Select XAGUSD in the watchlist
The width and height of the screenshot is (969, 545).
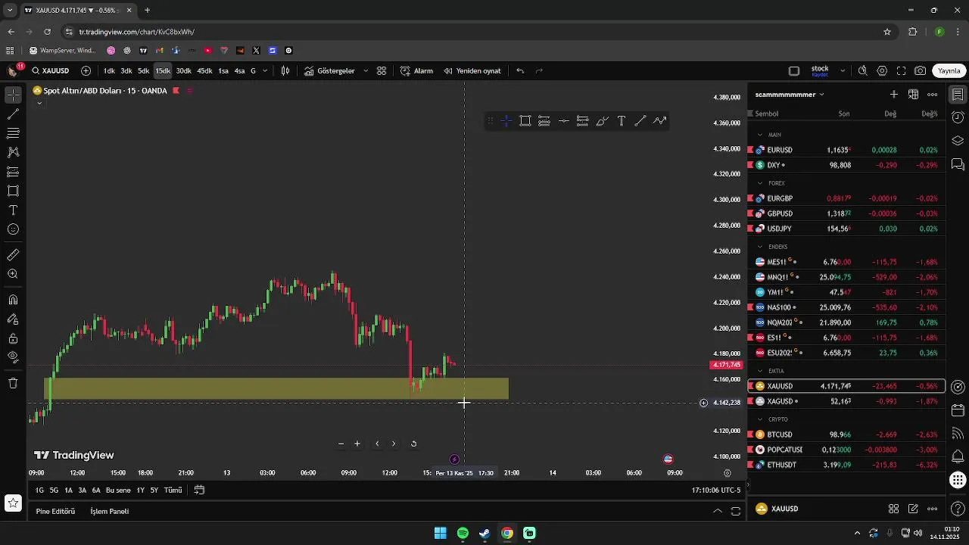846,401
